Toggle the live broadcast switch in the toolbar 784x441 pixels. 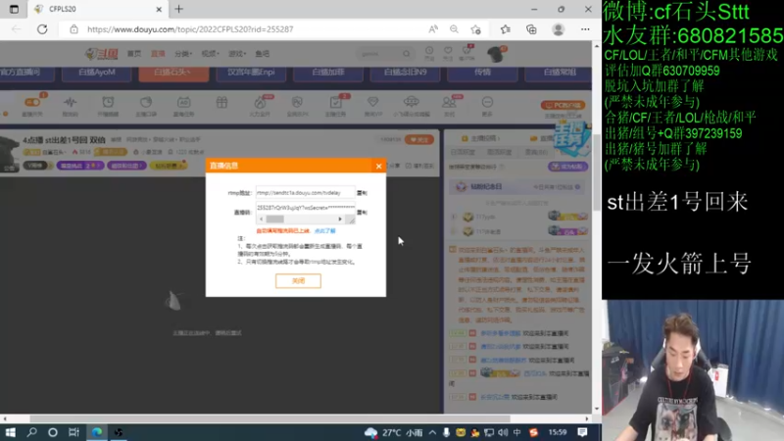32,103
